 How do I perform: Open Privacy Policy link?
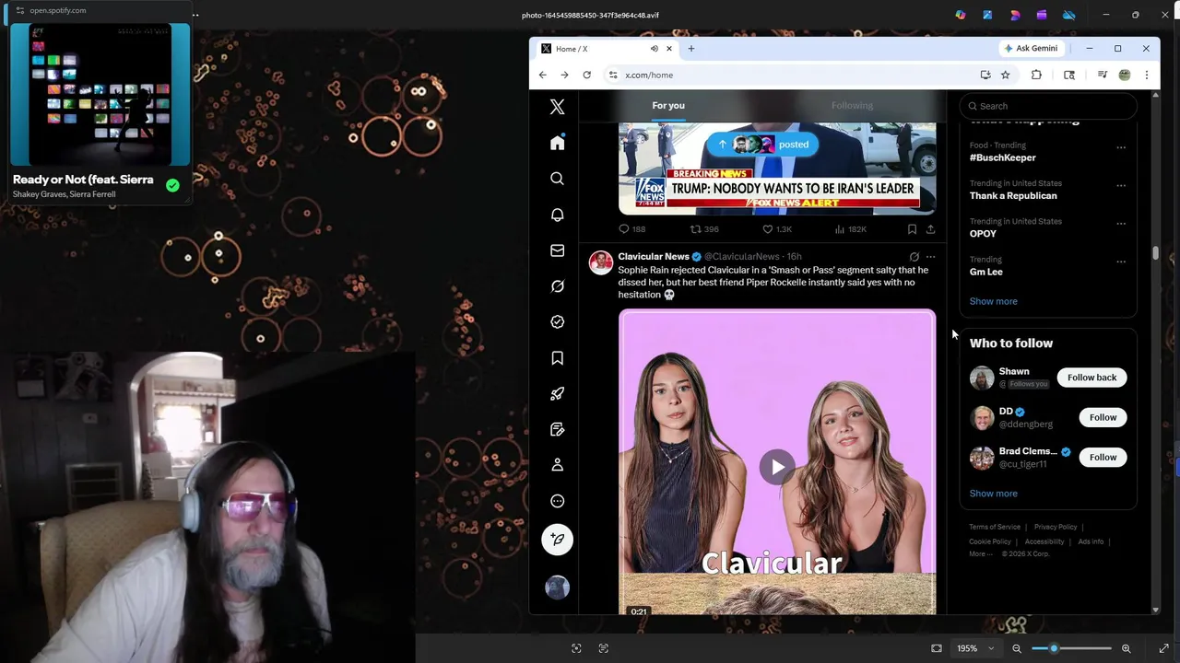pos(1056,527)
